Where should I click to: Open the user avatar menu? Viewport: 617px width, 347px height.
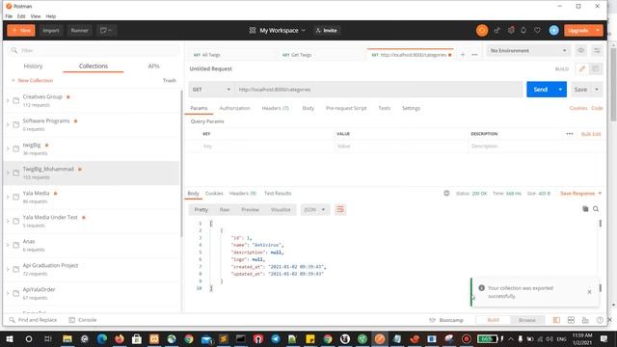(x=553, y=30)
